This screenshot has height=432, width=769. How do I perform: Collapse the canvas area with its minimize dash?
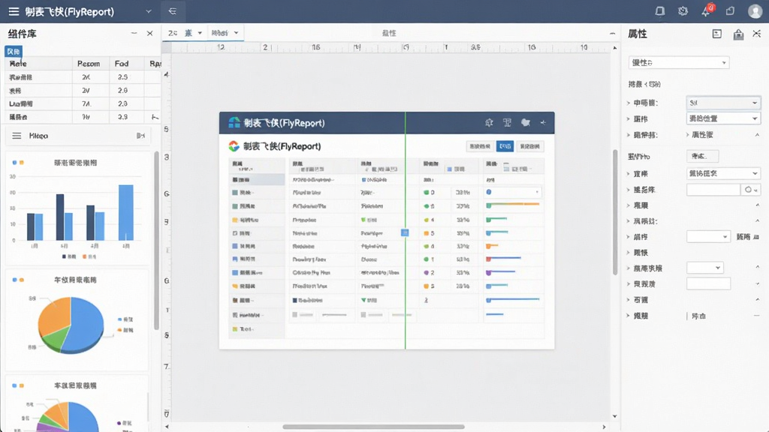(612, 33)
